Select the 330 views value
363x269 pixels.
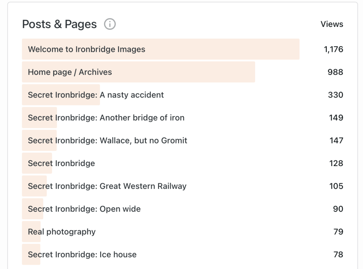pos(336,95)
